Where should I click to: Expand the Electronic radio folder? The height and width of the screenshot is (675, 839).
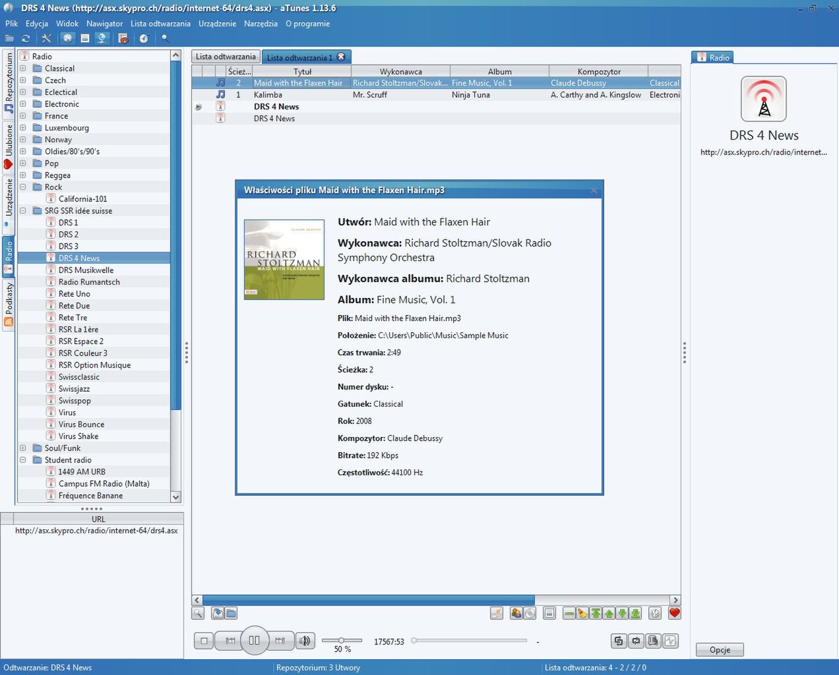tap(22, 104)
